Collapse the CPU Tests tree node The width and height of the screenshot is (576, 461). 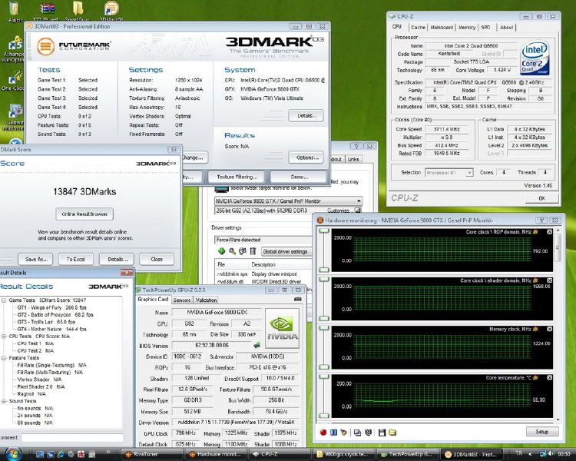(x=4, y=337)
